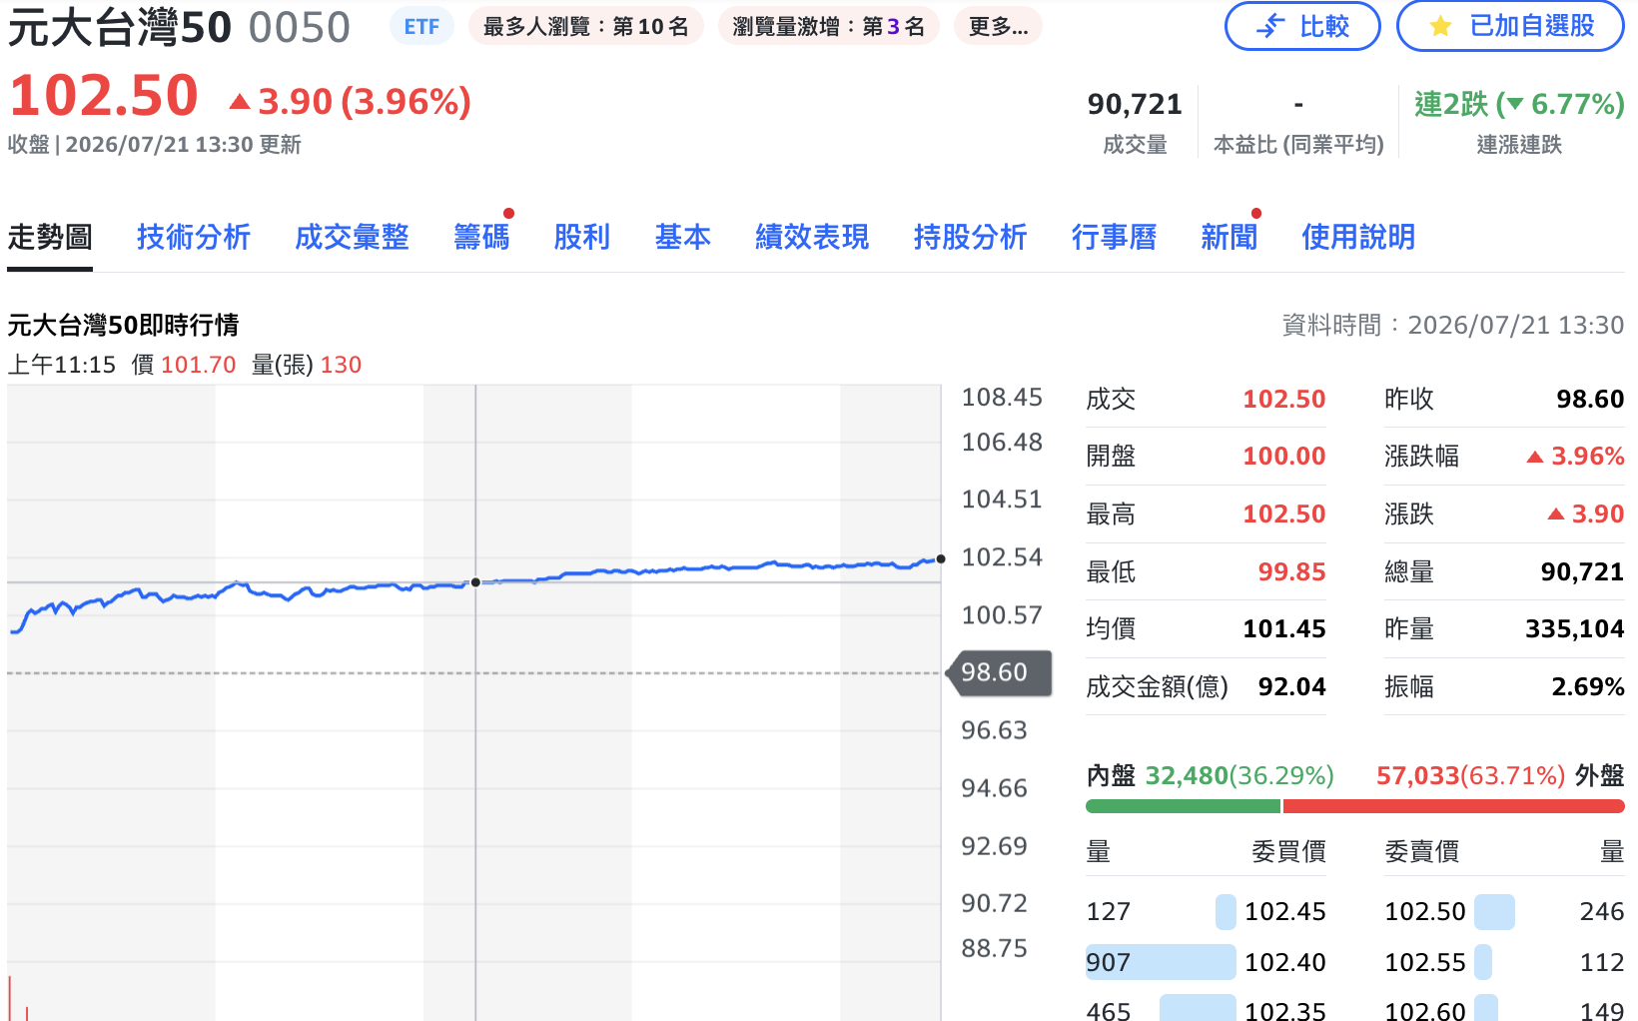
Task: Open the 籌碼 tab with red dot
Action: point(481,237)
